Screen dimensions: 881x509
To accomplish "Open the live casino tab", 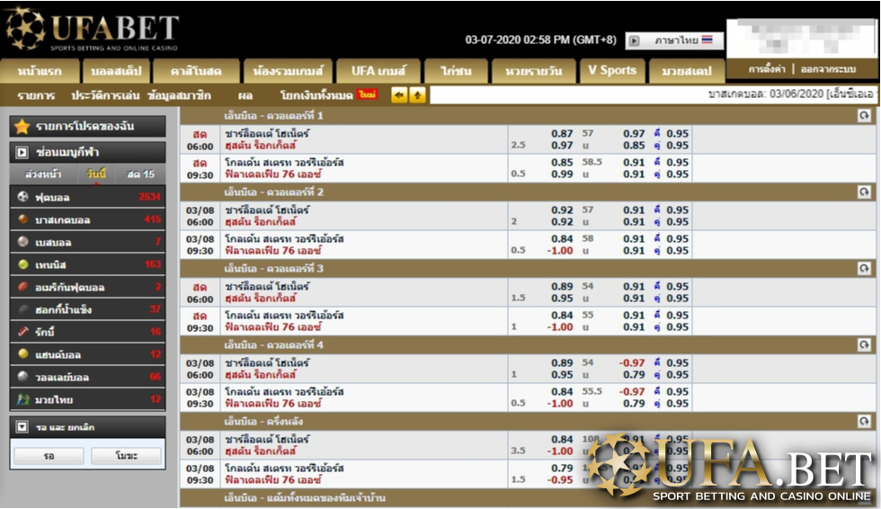I will pos(196,71).
